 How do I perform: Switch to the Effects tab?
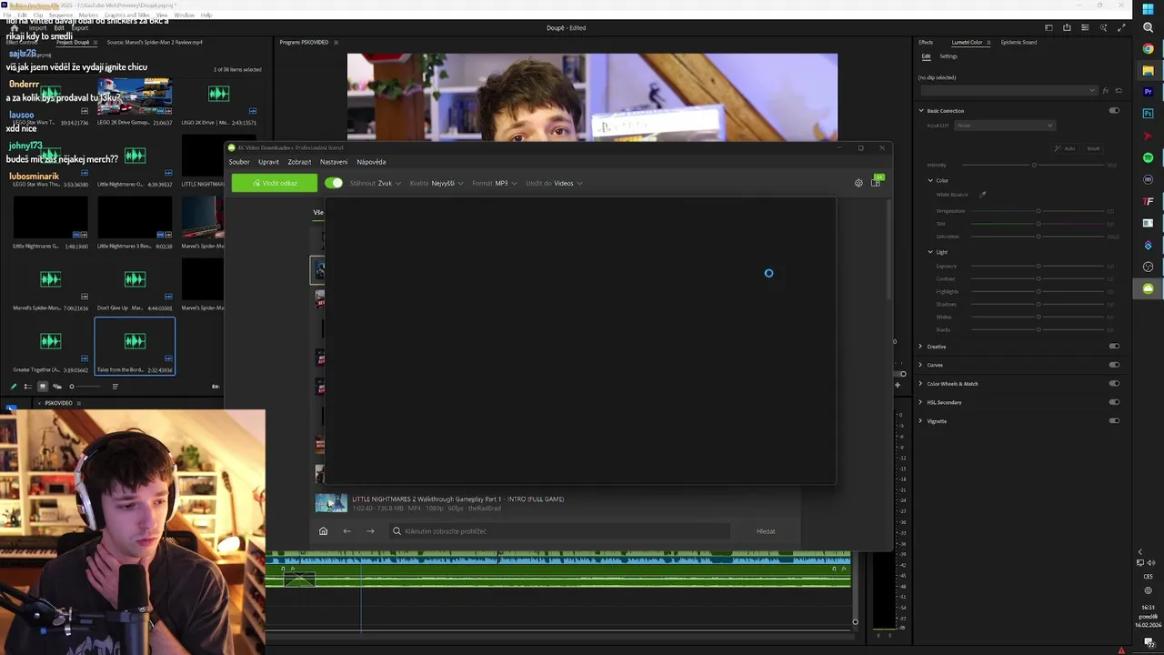coord(926,42)
